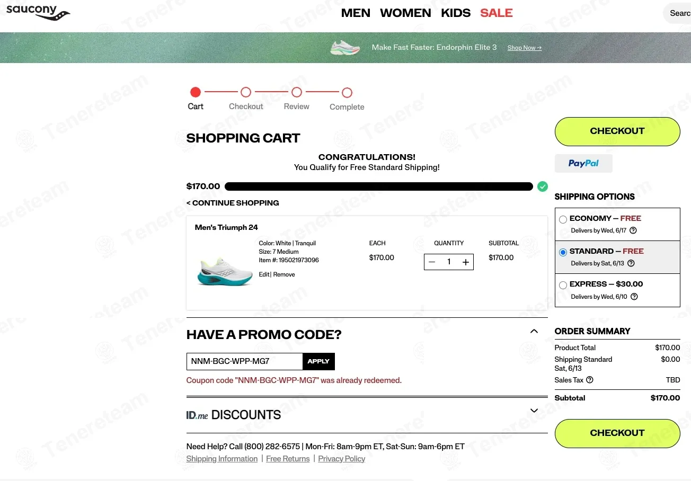This screenshot has height=481, width=691.
Task: Open Free Returns link
Action: [x=288, y=459]
